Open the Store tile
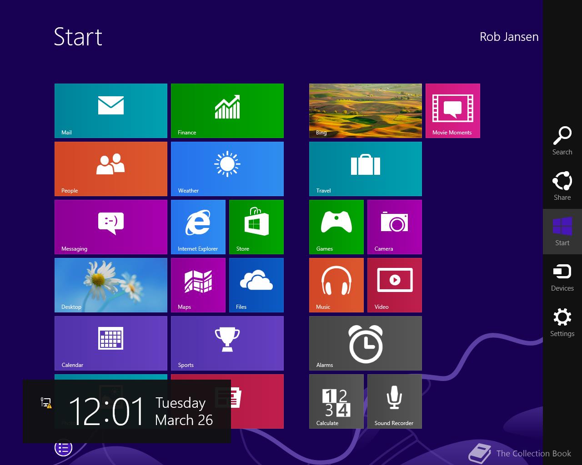This screenshot has width=582, height=465. click(x=256, y=227)
